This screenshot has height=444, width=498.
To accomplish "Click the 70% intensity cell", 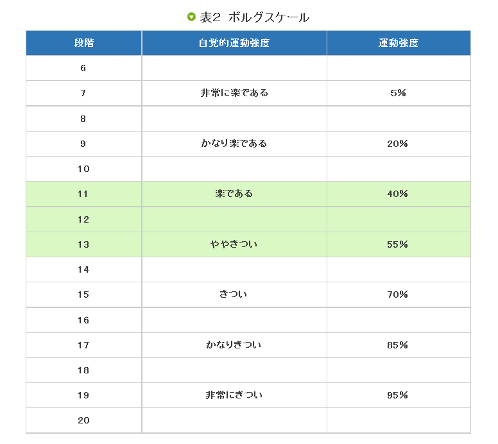I will coord(399,295).
